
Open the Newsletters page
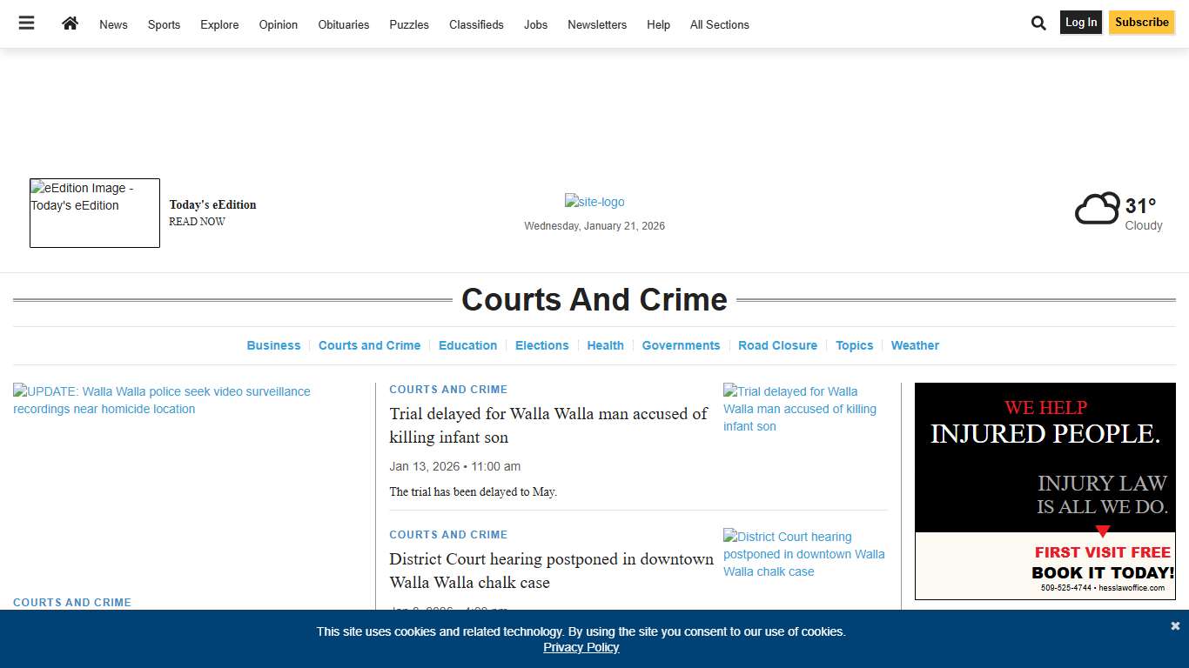pos(597,24)
